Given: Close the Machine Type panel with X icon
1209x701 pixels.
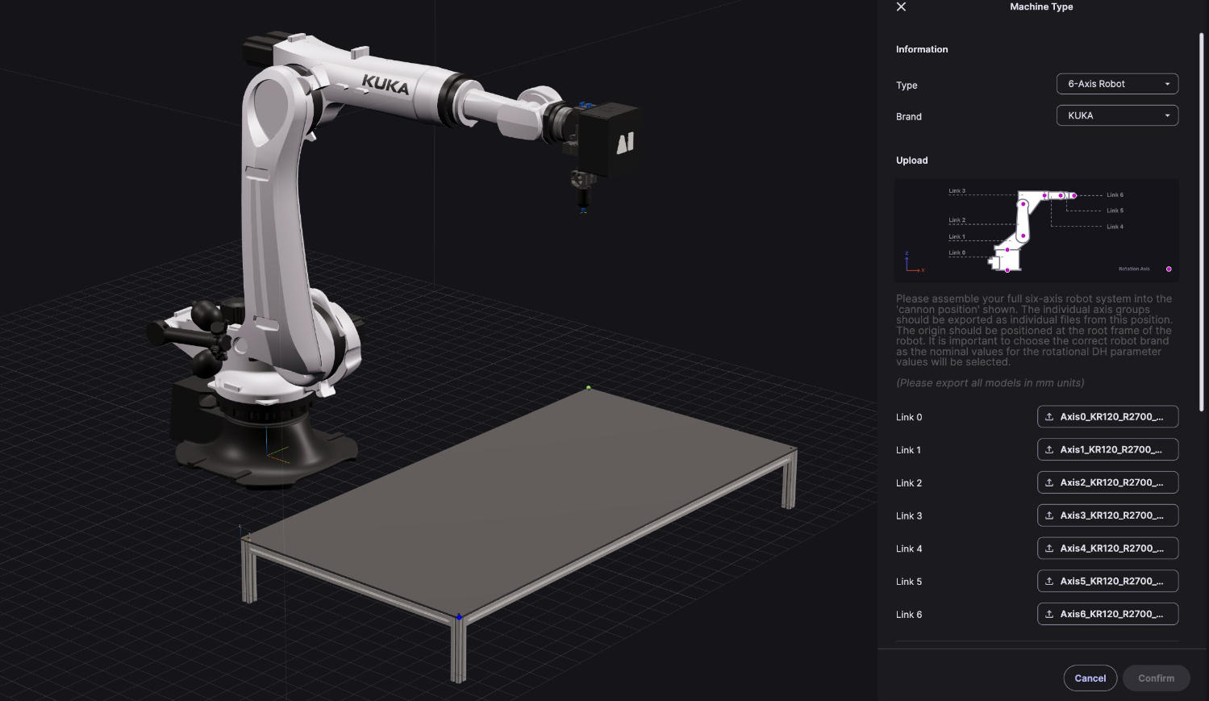Looking at the screenshot, I should click(901, 7).
